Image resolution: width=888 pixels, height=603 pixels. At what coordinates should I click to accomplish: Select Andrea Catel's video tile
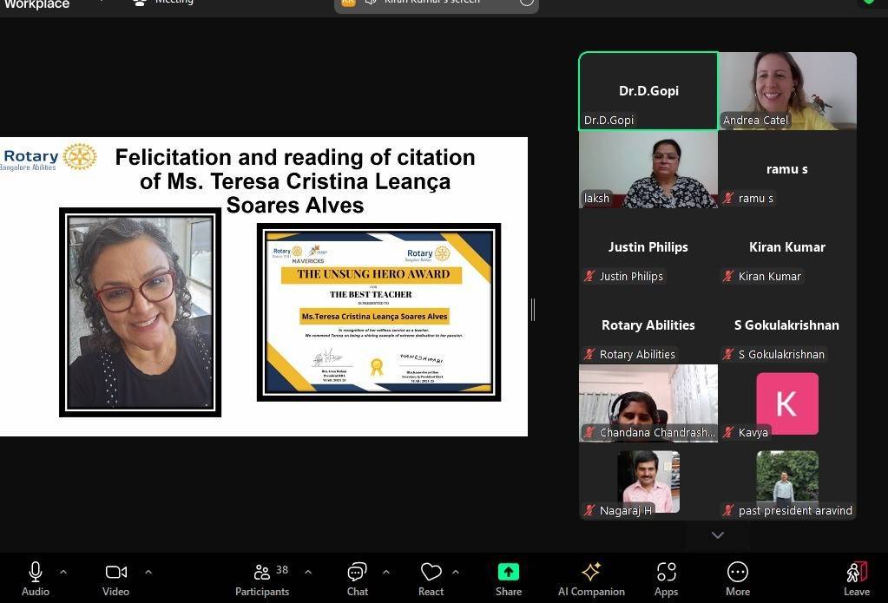coord(787,90)
